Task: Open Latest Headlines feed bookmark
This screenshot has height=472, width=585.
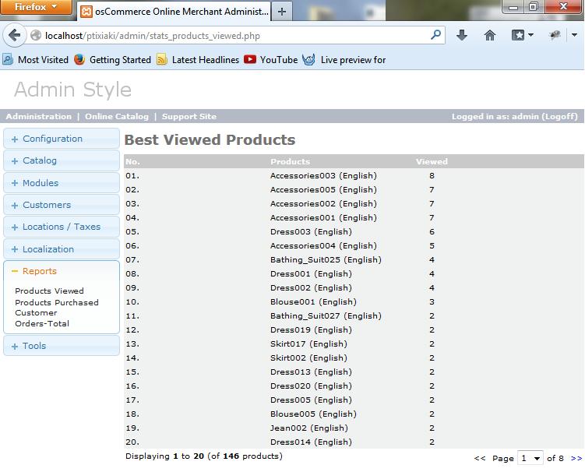Action: [198, 60]
